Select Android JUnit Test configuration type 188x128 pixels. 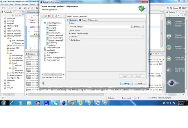[x=53, y=48]
